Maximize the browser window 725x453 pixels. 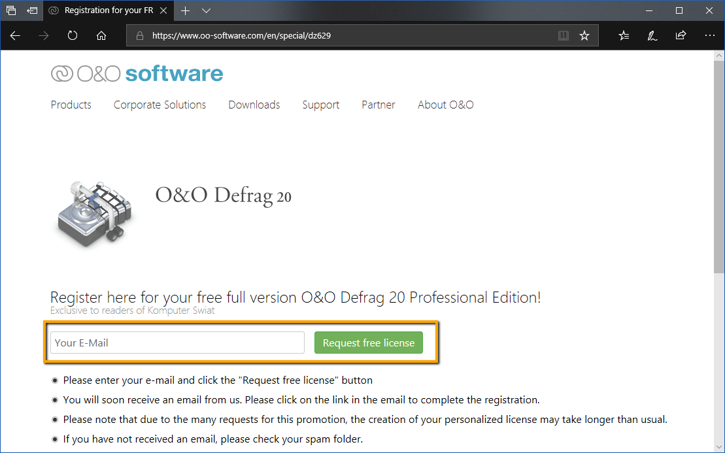tap(679, 10)
